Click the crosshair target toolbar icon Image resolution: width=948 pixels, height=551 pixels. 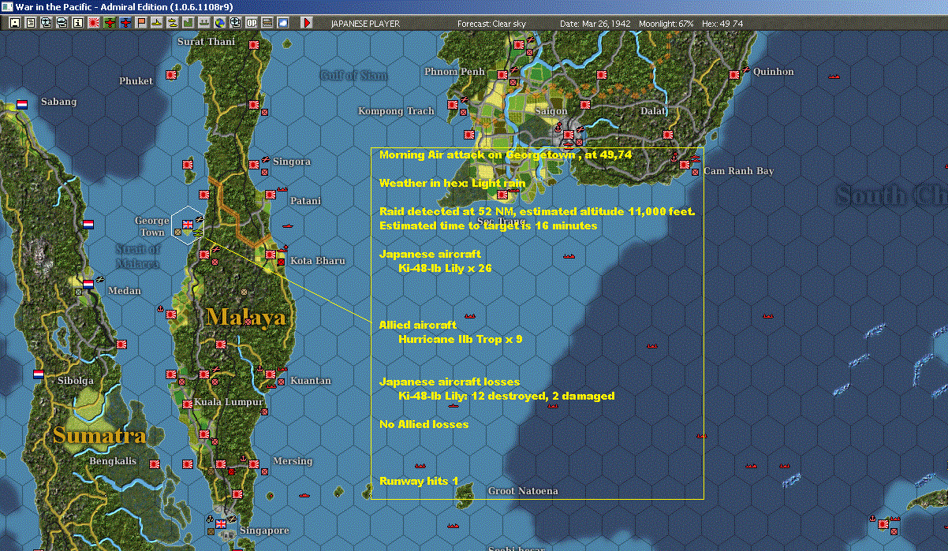pos(236,23)
